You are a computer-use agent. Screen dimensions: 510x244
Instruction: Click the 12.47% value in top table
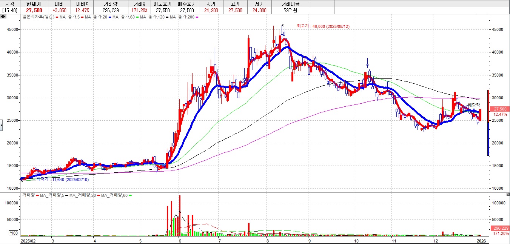[x=82, y=10]
